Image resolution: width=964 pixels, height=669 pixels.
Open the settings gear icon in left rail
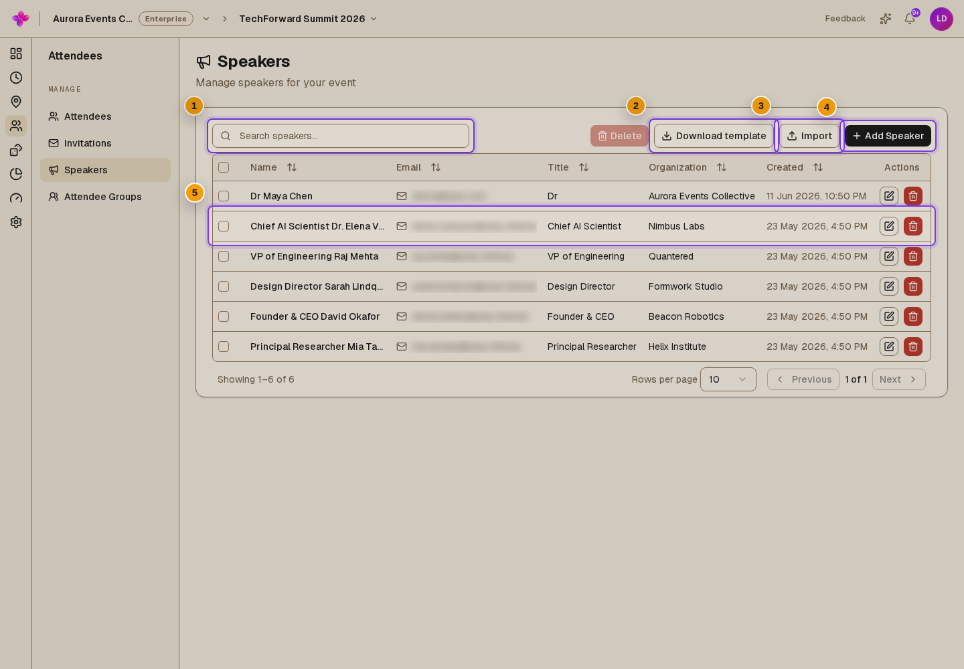coord(16,222)
